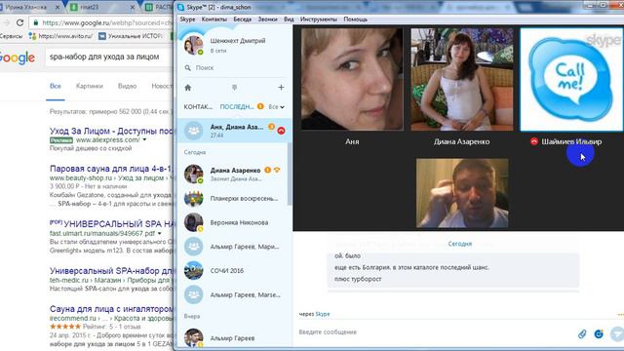
Task: Switch to the ПОСЛЕДН... tab
Action: 237,106
